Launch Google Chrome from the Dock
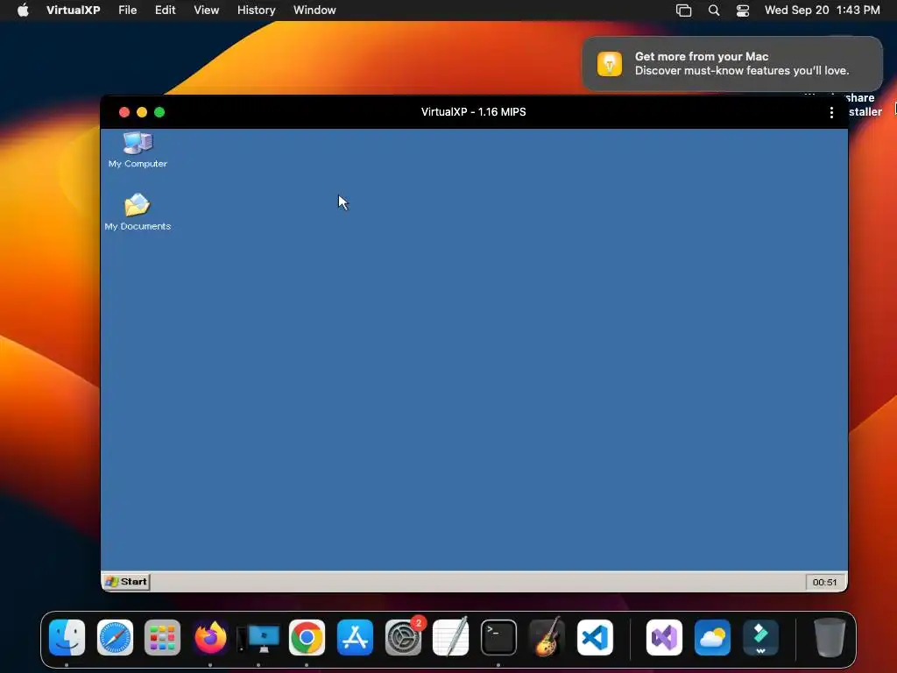 coord(307,638)
